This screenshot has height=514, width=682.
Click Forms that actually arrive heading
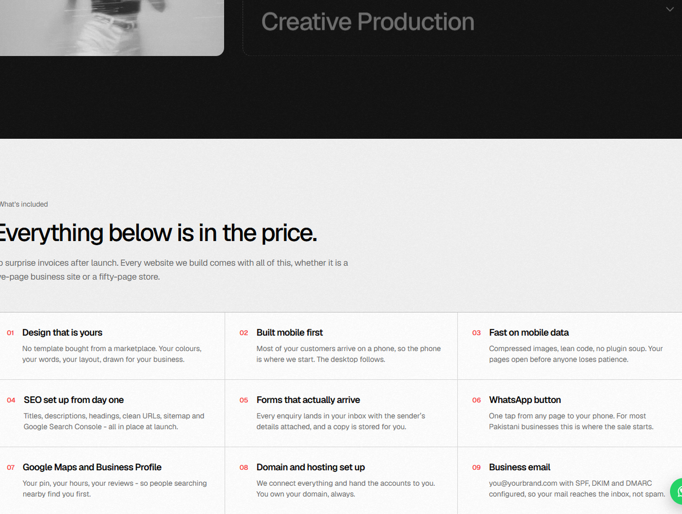tap(308, 400)
